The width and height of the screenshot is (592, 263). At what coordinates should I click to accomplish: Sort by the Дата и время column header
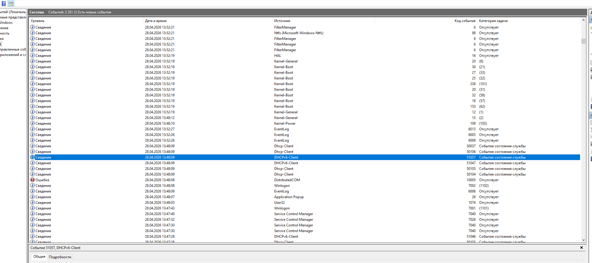click(x=156, y=21)
